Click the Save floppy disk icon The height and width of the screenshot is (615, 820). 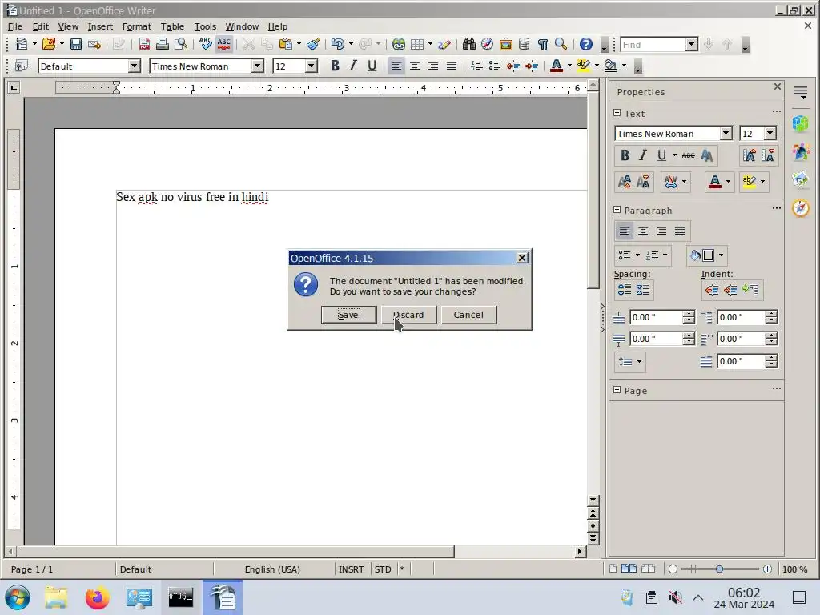[76, 45]
